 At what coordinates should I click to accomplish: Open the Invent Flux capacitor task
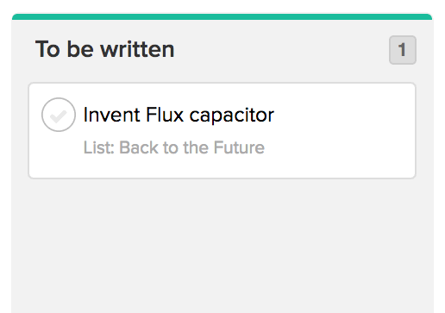tap(179, 115)
